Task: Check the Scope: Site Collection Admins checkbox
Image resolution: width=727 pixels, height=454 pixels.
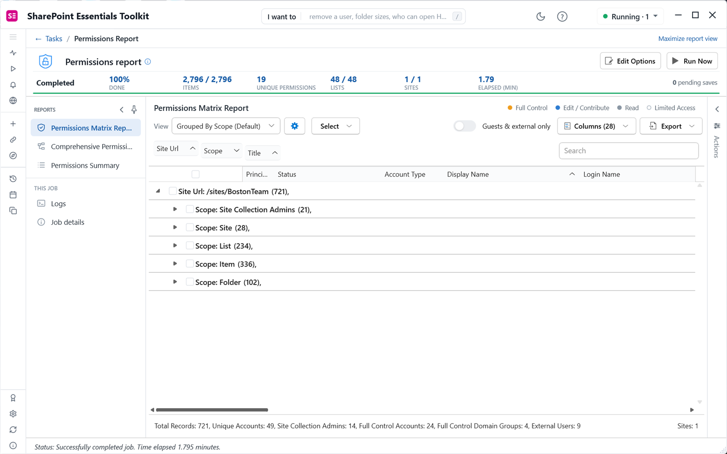Action: tap(190, 209)
